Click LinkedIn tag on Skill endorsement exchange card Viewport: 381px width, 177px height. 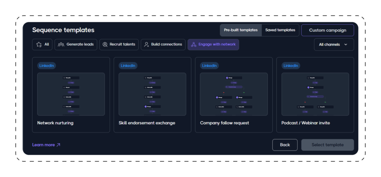click(x=128, y=66)
